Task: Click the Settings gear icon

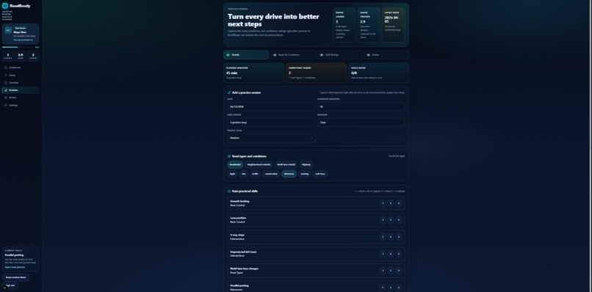Action: click(x=6, y=105)
